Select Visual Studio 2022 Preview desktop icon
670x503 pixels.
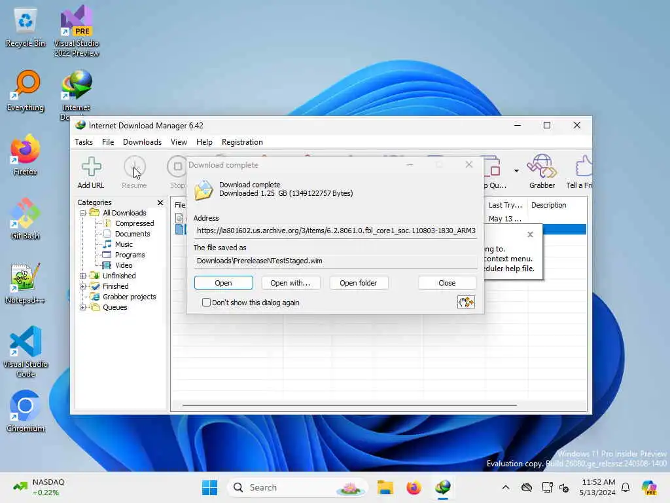tap(77, 31)
